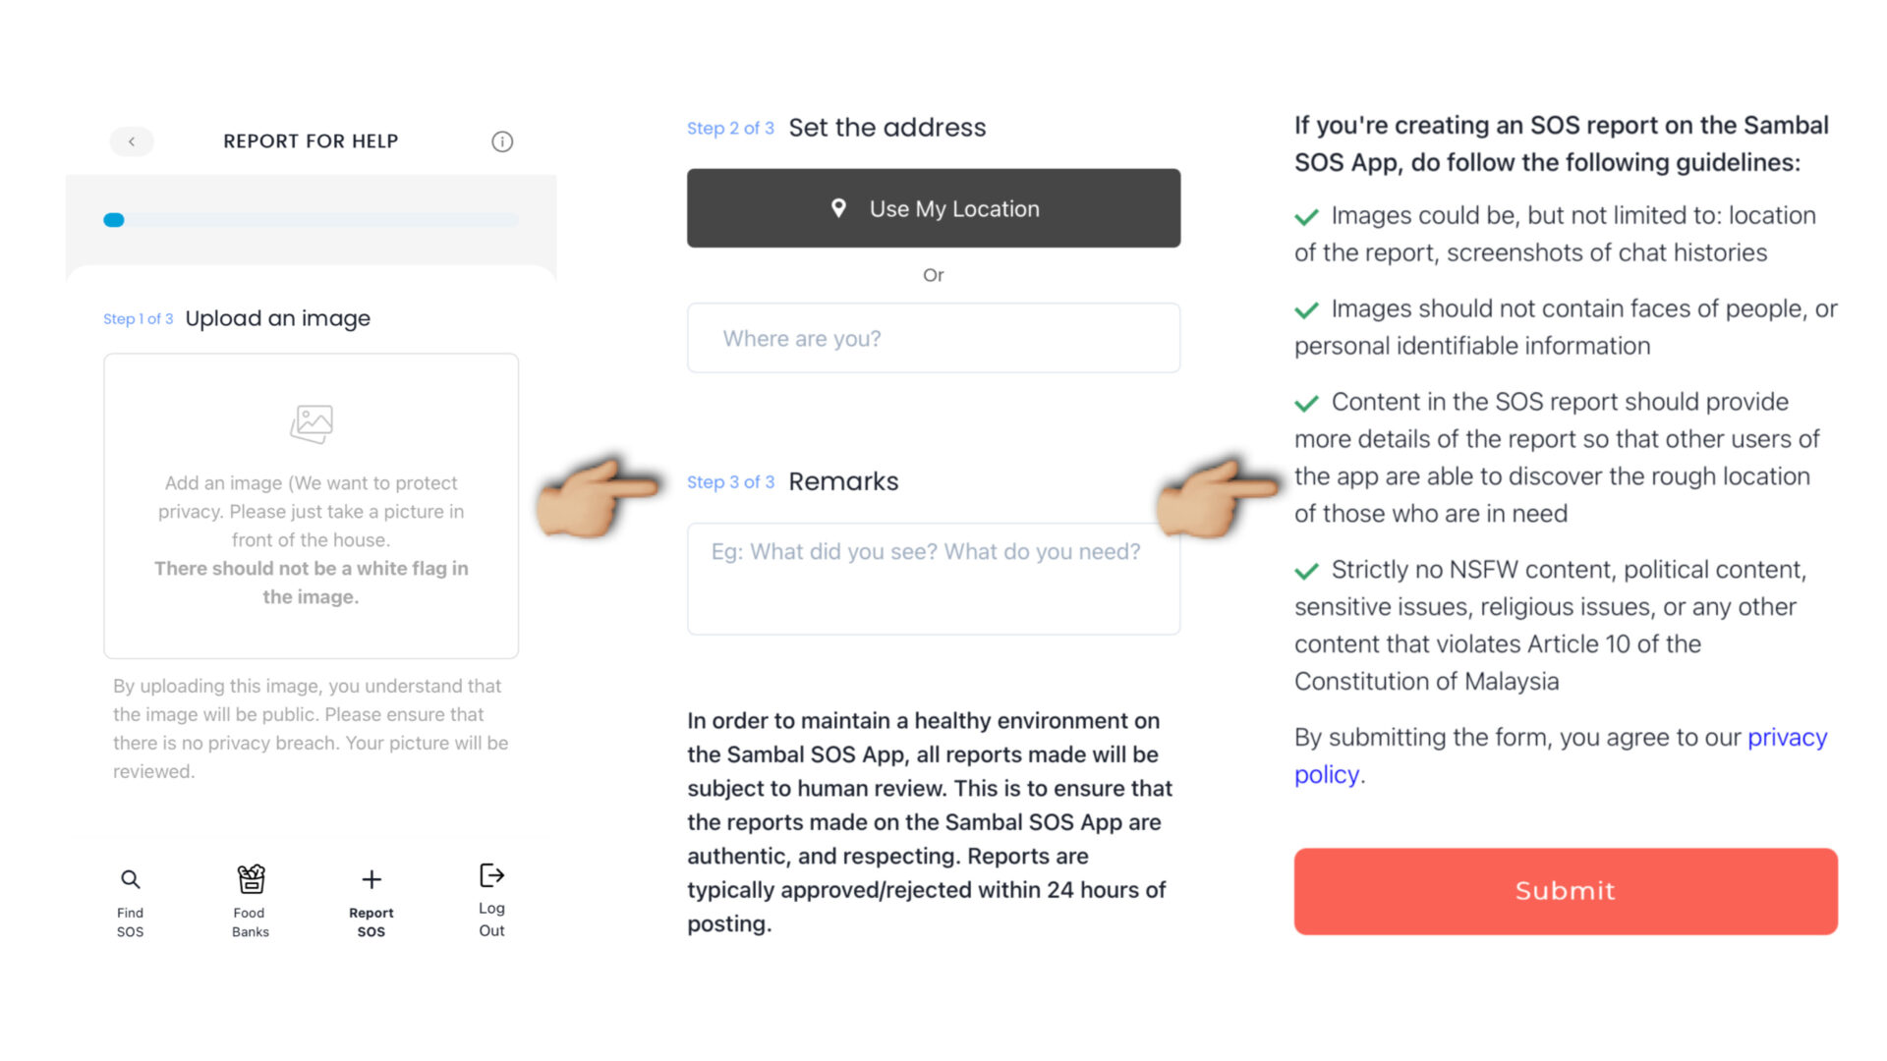Click the Remarks text area field
Screen dimensions: 1887x1061
(933, 579)
